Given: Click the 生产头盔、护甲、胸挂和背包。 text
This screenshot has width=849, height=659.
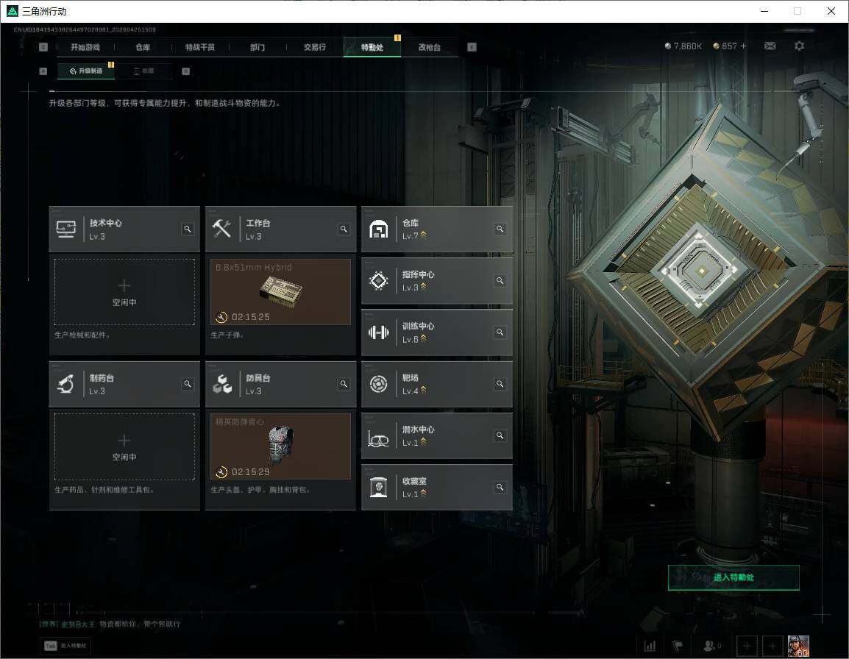Looking at the screenshot, I should tap(260, 490).
